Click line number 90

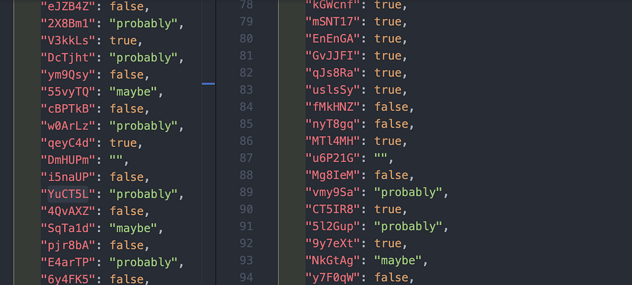click(x=246, y=209)
